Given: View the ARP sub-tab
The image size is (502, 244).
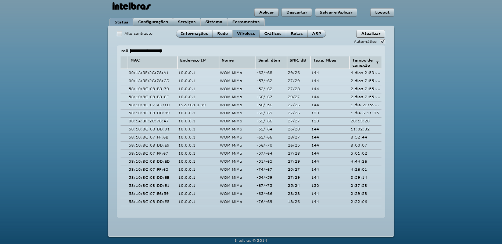Looking at the screenshot, I should click(316, 34).
